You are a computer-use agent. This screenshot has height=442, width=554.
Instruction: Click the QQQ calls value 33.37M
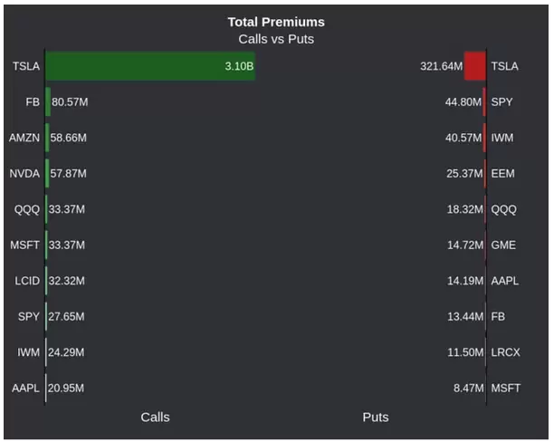(66, 209)
